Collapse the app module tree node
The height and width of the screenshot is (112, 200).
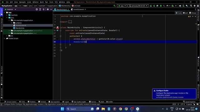(5, 12)
